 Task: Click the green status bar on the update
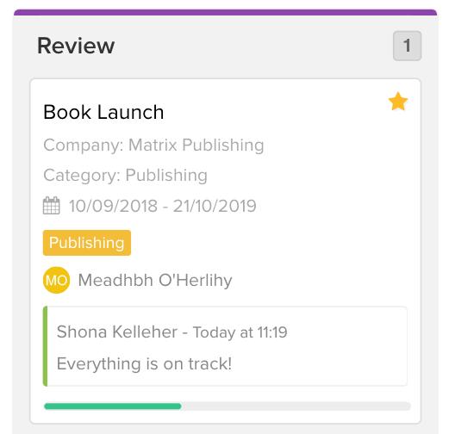tap(45, 346)
